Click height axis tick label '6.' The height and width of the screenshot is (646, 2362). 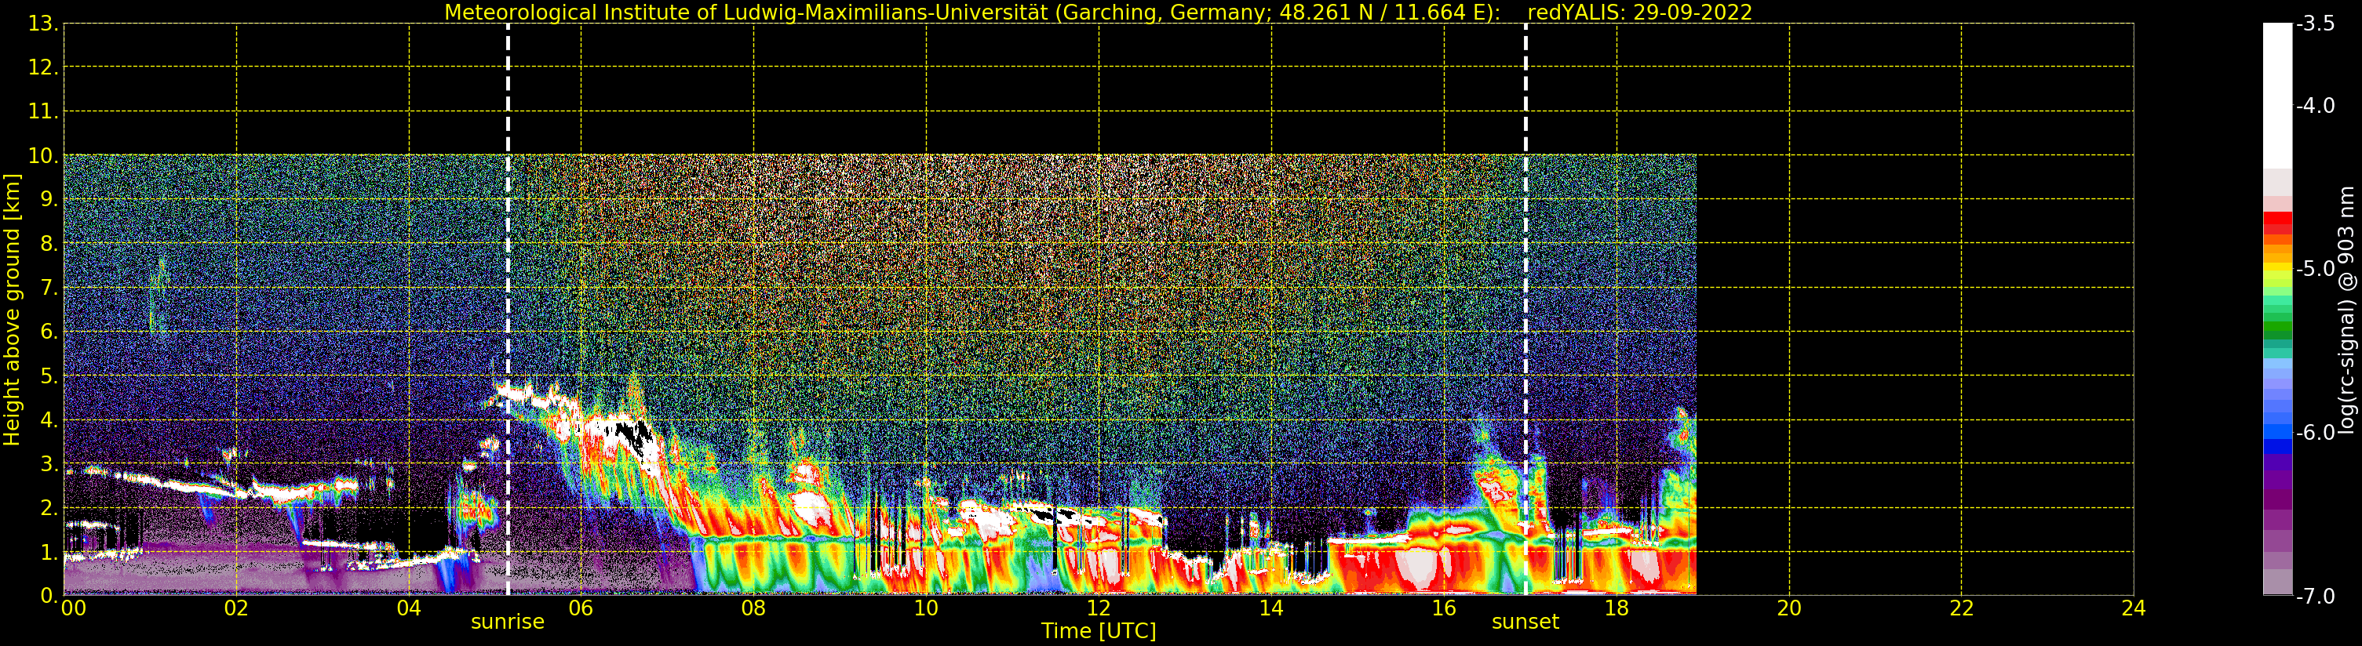tap(49, 332)
